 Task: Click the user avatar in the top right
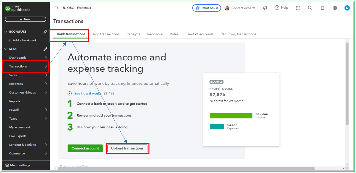(x=347, y=8)
